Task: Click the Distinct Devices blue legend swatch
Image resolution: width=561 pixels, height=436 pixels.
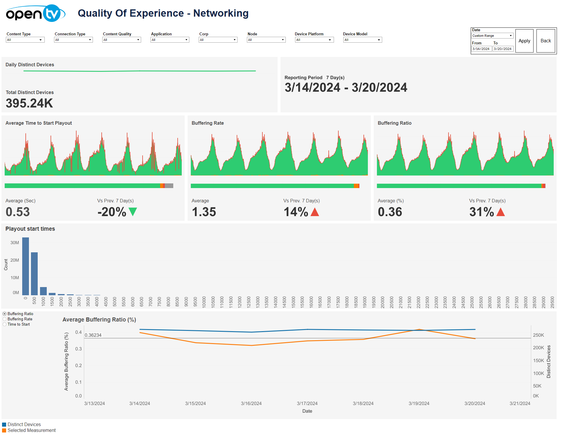Action: point(4,425)
